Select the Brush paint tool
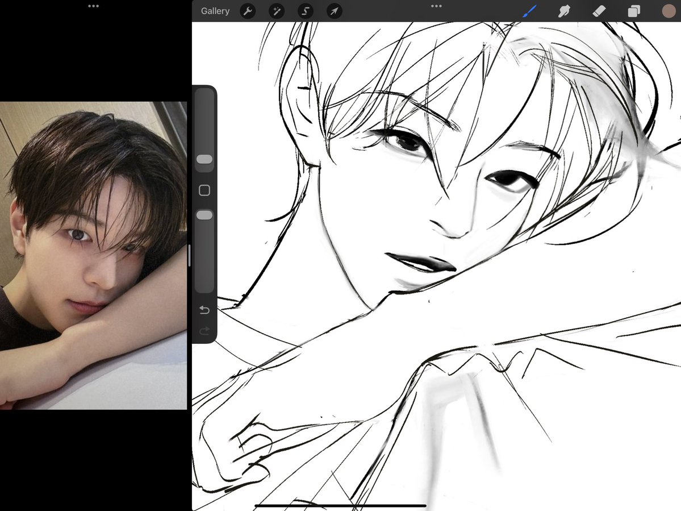The image size is (681, 511). (529, 11)
